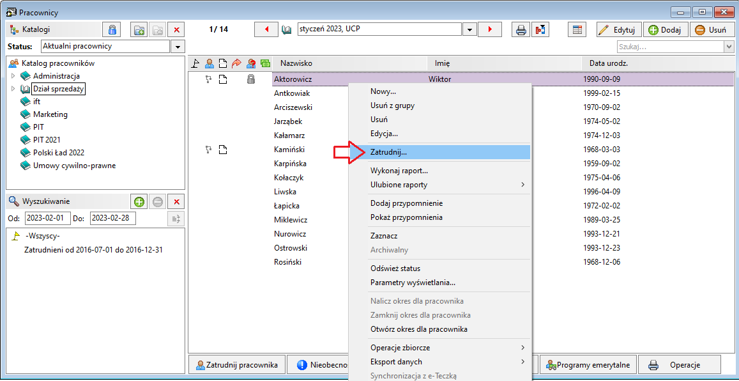This screenshot has height=381, width=739.
Task: Click red X icon in Wyszukiwanie panel
Action: [176, 201]
